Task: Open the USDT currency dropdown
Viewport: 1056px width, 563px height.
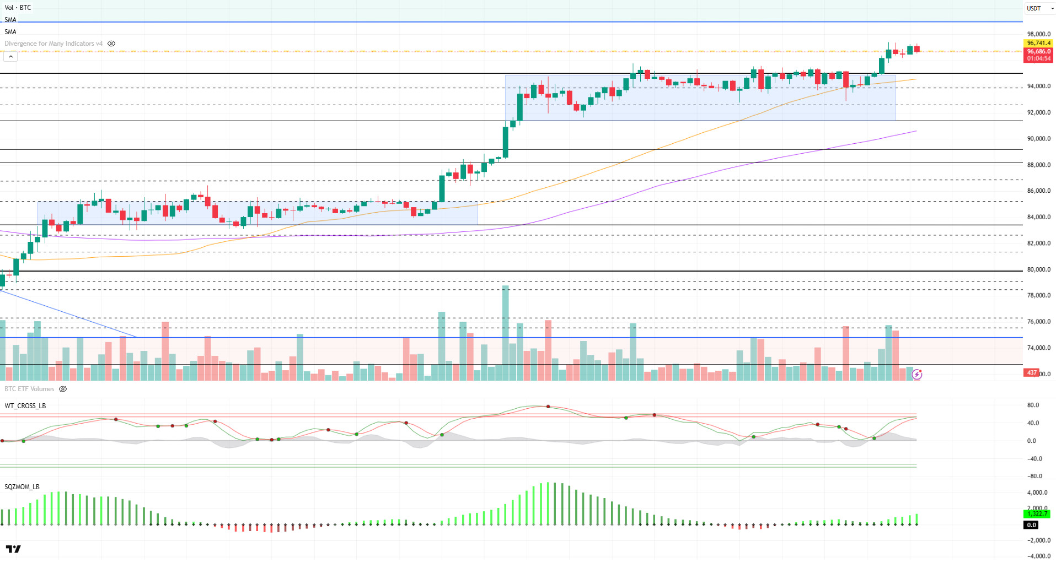Action: (x=1040, y=8)
